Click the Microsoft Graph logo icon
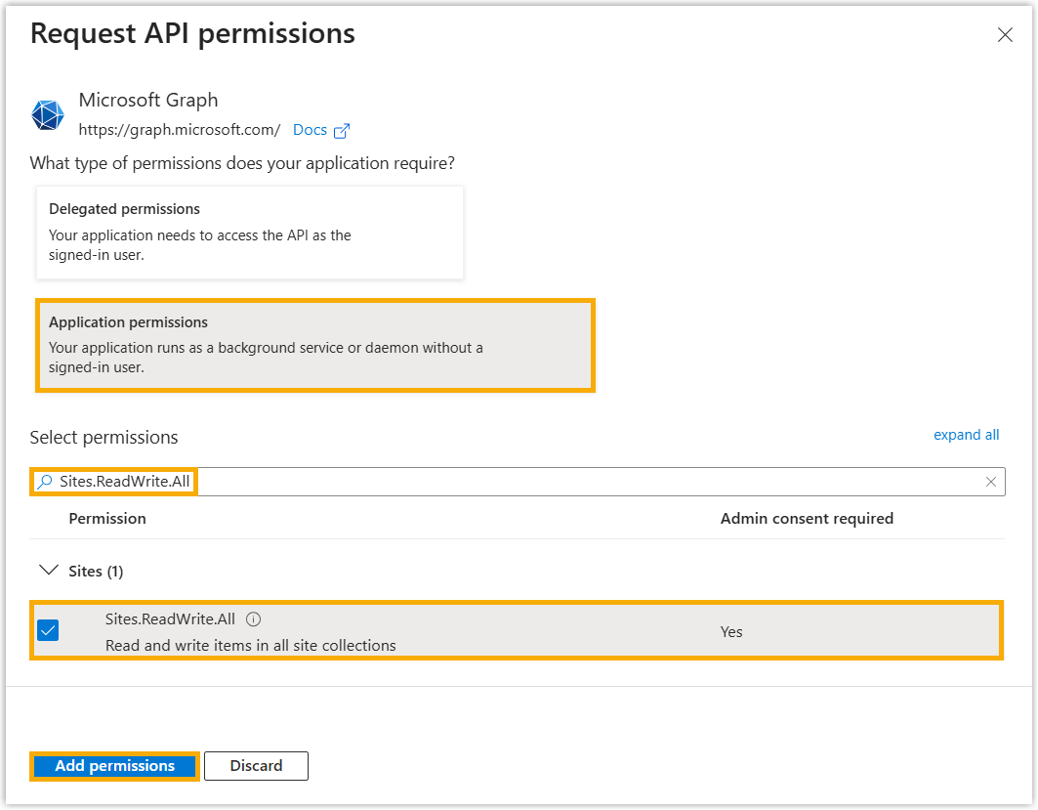The width and height of the screenshot is (1038, 810). (47, 115)
